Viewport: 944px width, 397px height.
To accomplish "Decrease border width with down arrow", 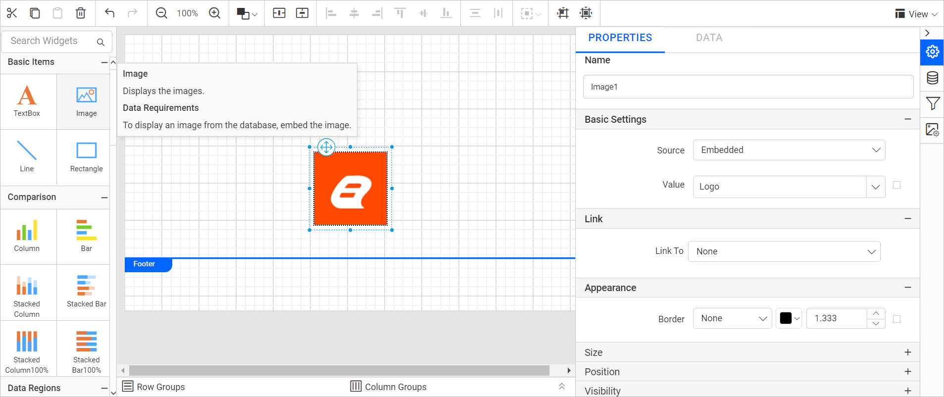I will pos(876,323).
